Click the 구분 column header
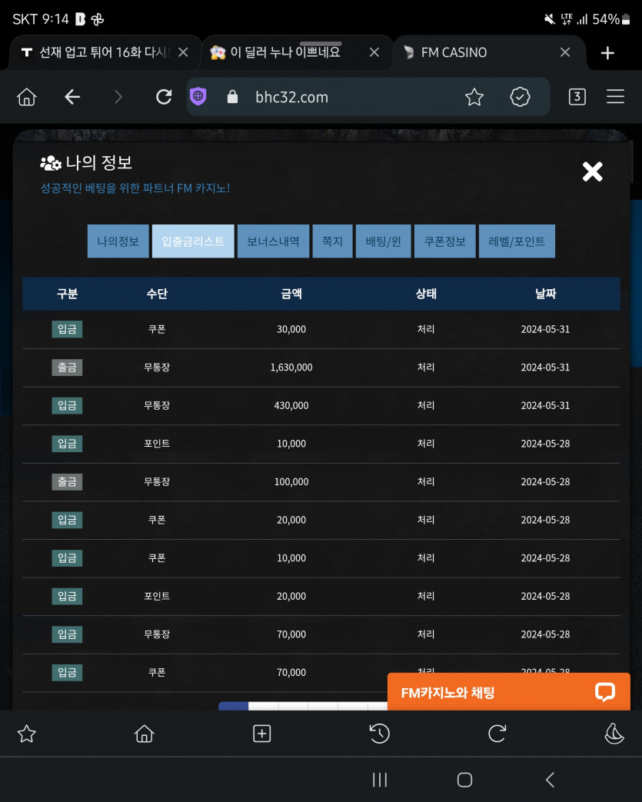The height and width of the screenshot is (802, 642). tap(67, 294)
